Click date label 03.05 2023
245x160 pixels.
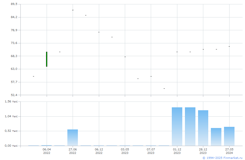tap(125, 151)
